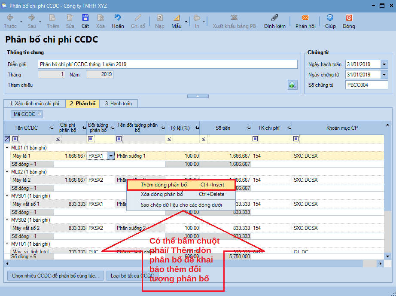Toggle filter box under TK chi phí column

255,139
